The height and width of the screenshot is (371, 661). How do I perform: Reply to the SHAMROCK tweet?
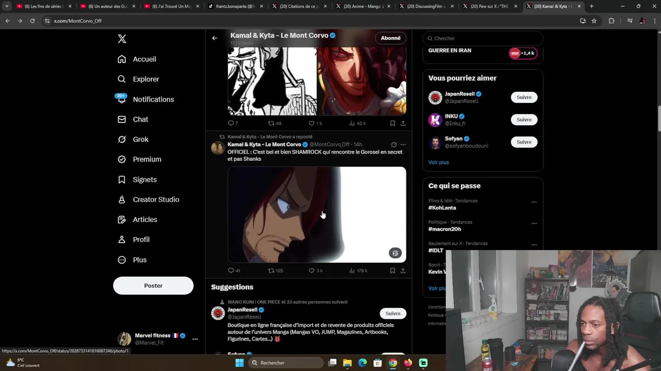[x=234, y=271]
